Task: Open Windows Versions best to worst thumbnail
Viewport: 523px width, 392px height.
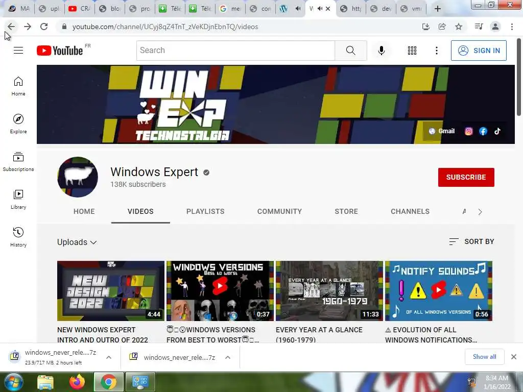Action: (220, 290)
